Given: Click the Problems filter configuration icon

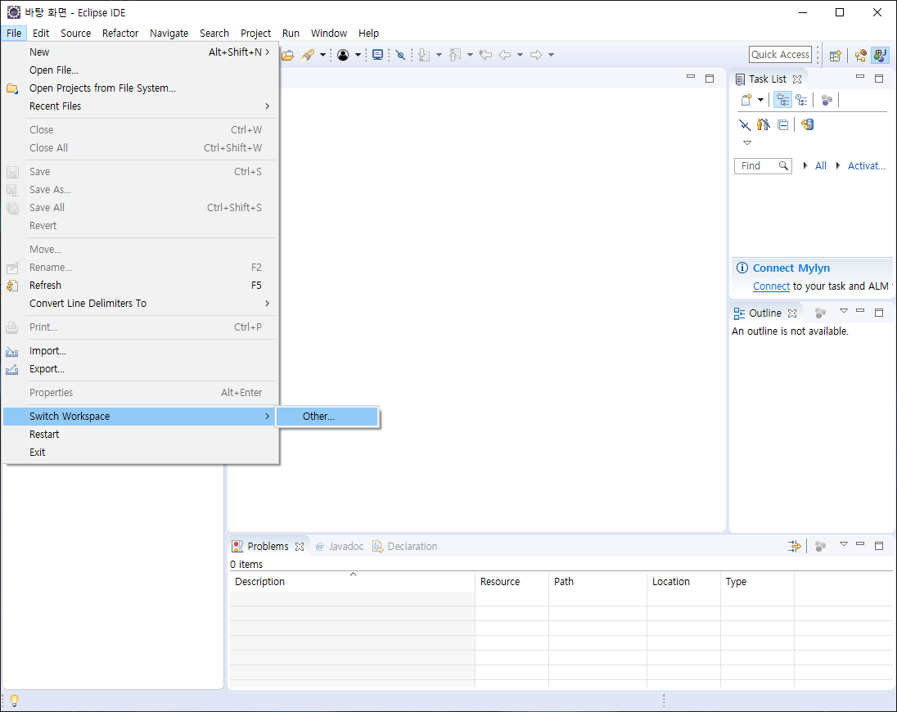Looking at the screenshot, I should pyautogui.click(x=795, y=547).
